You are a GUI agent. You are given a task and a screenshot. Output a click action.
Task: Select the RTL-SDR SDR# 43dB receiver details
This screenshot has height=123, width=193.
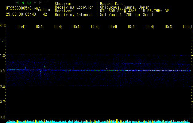coord(134,11)
